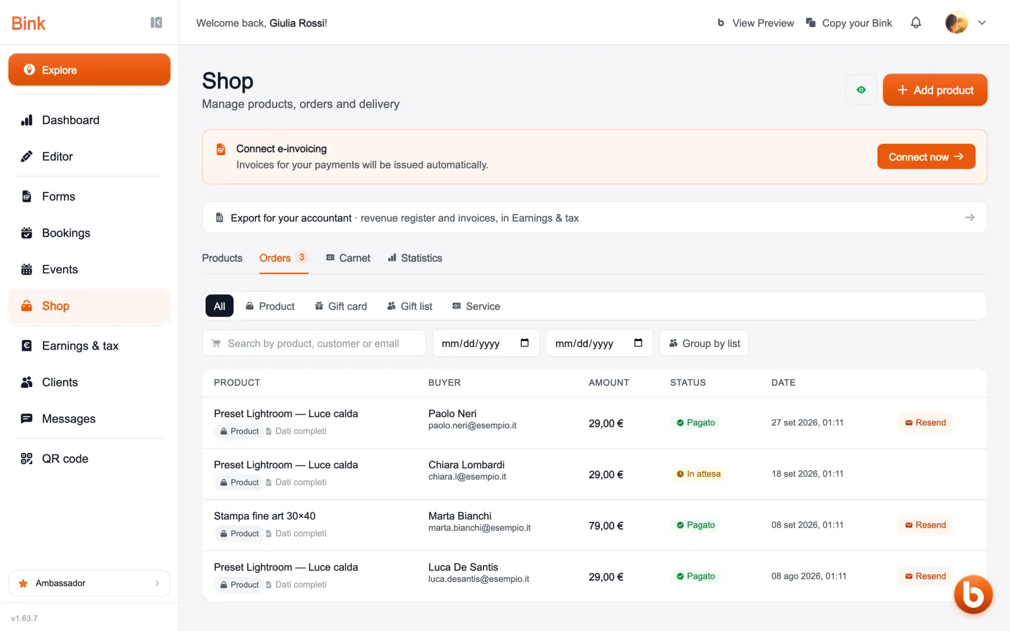Expand the user avatar menu chevron
This screenshot has width=1010, height=631.
point(982,23)
